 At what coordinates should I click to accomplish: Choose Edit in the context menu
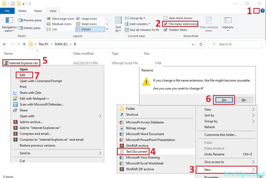point(23,75)
